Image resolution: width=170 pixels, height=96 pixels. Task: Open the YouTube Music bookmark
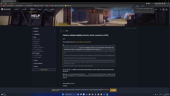[x=10, y=6]
